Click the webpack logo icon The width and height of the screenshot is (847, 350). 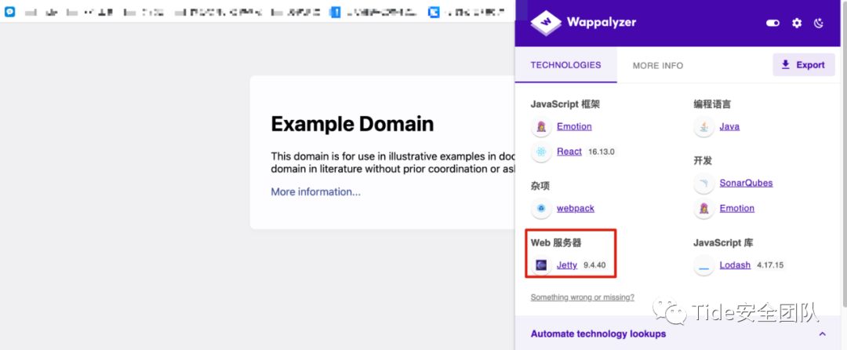pyautogui.click(x=541, y=208)
